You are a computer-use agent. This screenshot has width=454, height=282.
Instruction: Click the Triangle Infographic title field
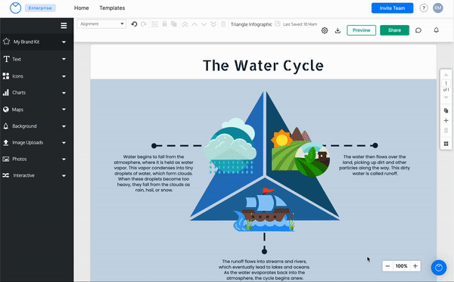(251, 24)
